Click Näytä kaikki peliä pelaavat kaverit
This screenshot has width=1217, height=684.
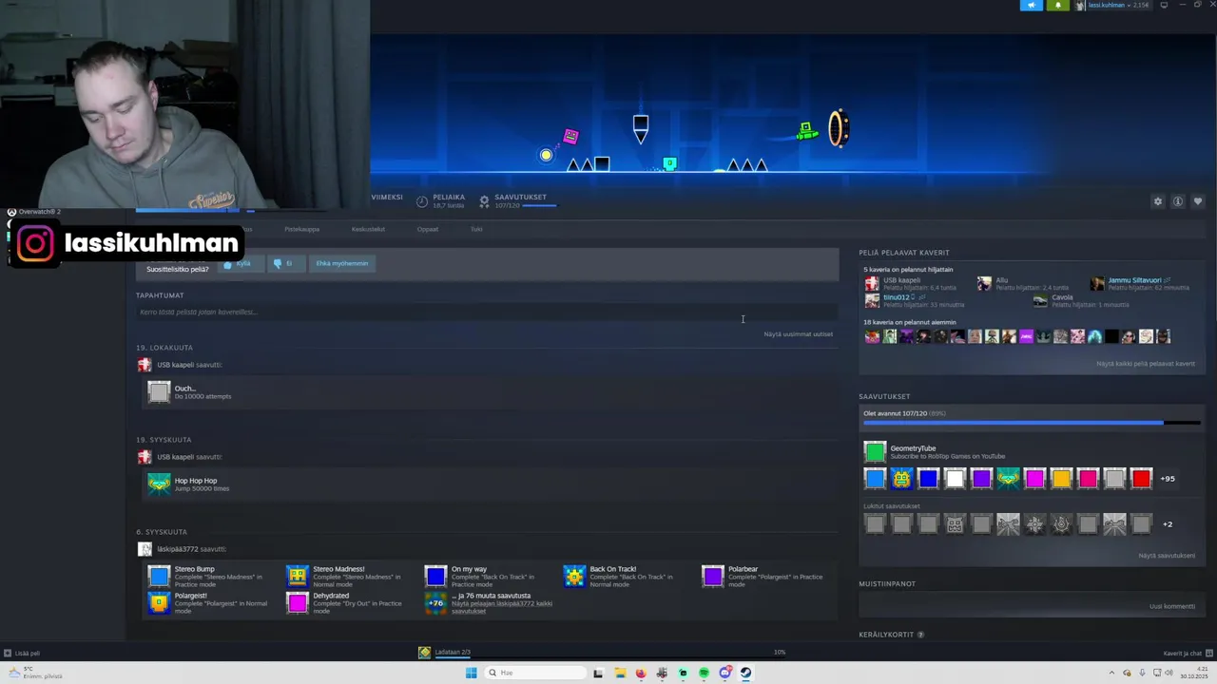(x=1146, y=364)
